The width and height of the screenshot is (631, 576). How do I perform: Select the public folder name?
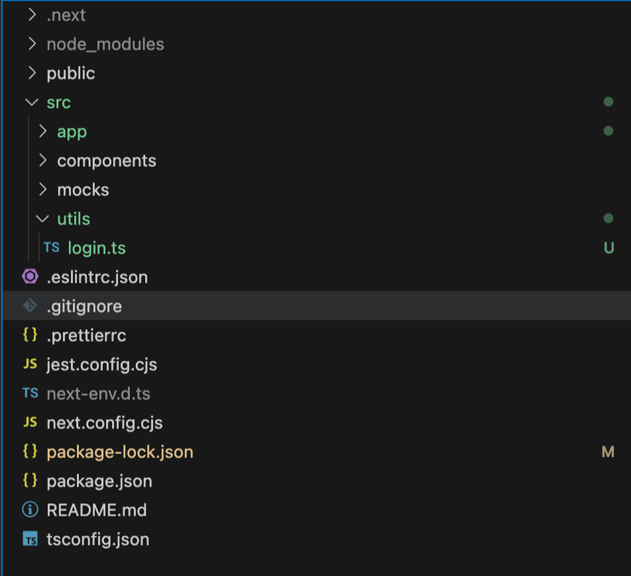71,73
